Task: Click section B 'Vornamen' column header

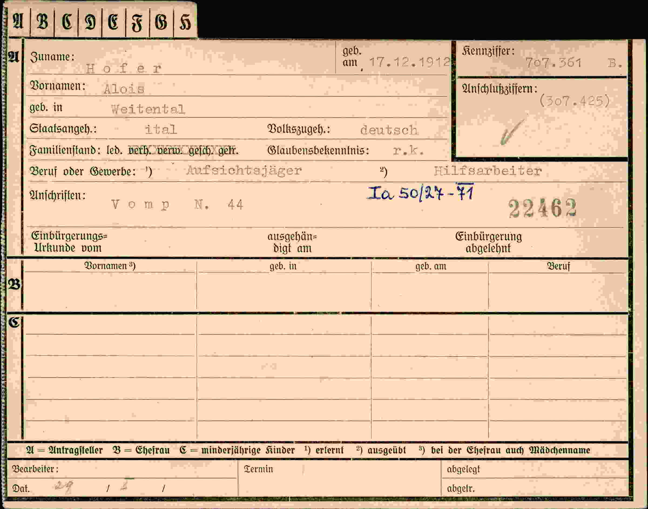Action: click(110, 266)
